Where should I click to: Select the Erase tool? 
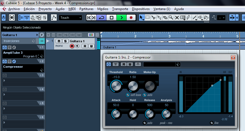point(165,18)
